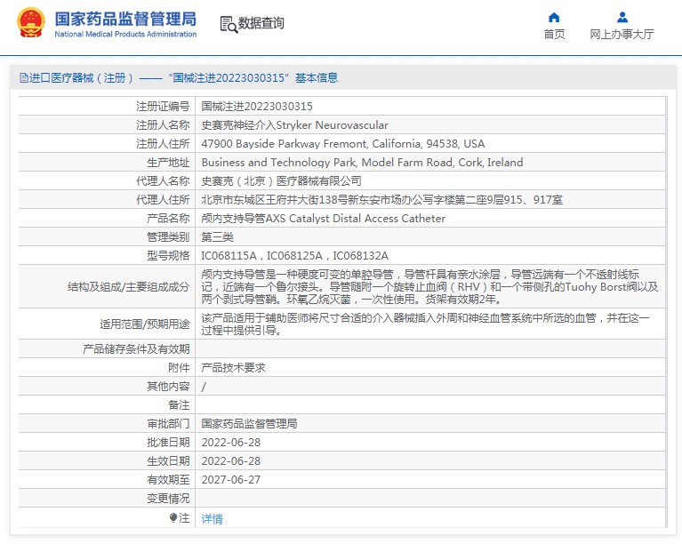
Task: Click the Business and Technology Park production address
Action: point(362,163)
